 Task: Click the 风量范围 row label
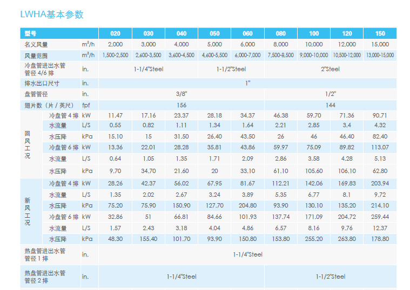pos(37,56)
